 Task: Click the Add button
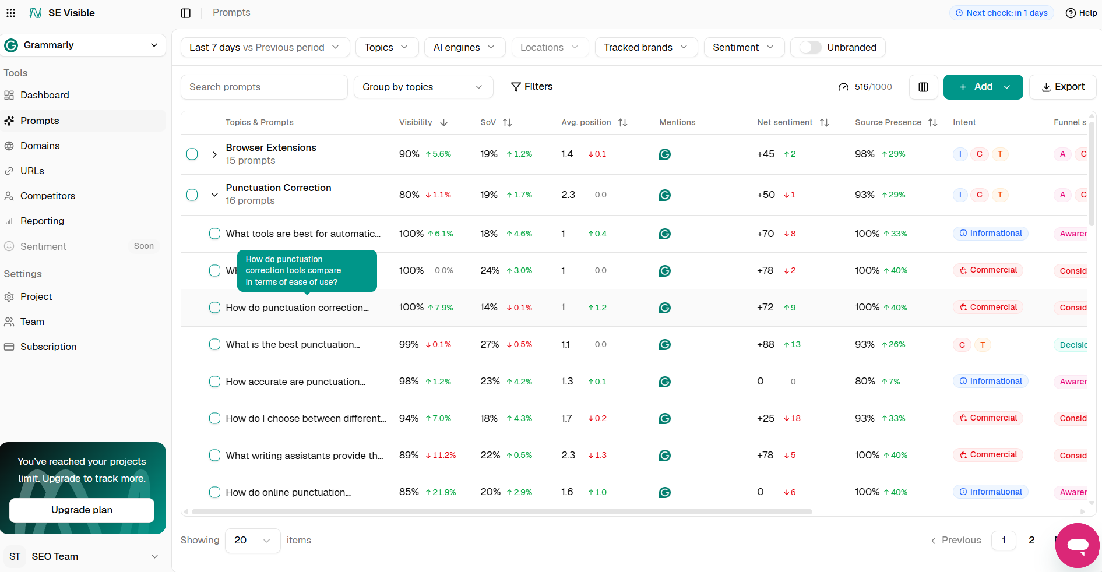(983, 87)
